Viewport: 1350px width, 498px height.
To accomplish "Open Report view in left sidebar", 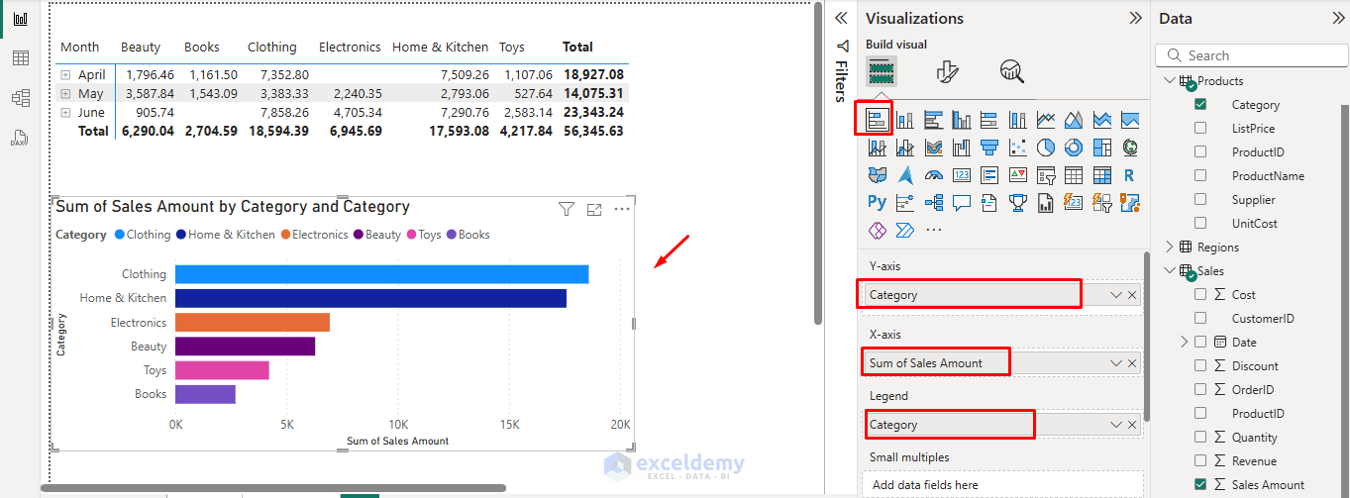I will pyautogui.click(x=20, y=19).
